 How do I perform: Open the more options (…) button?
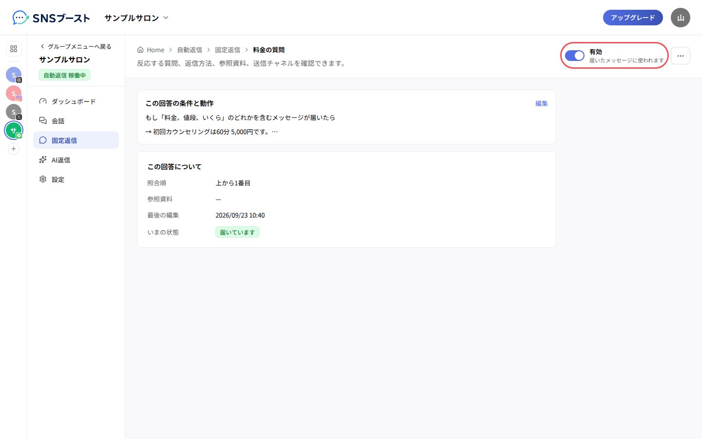coord(681,56)
